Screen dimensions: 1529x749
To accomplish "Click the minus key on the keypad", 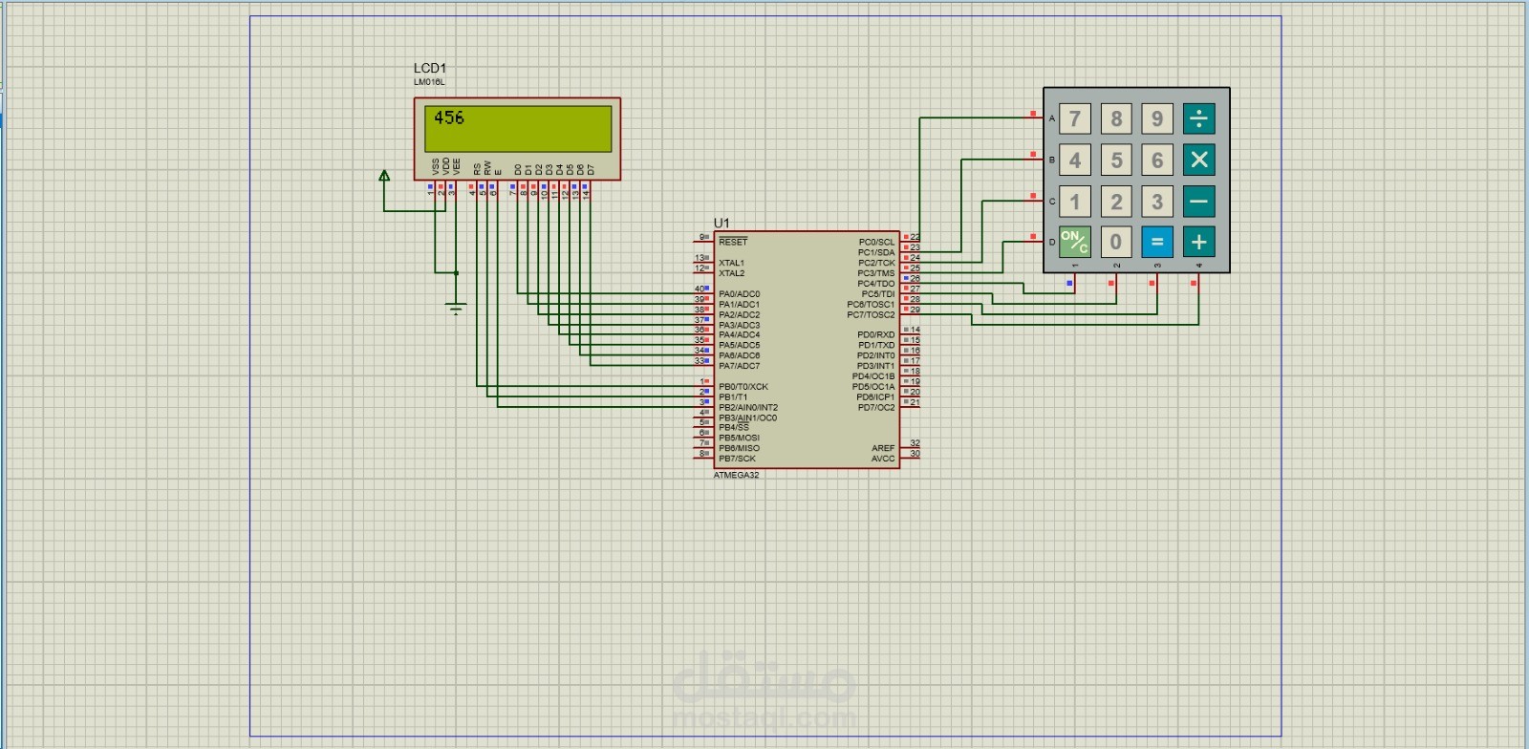I will click(x=1198, y=202).
